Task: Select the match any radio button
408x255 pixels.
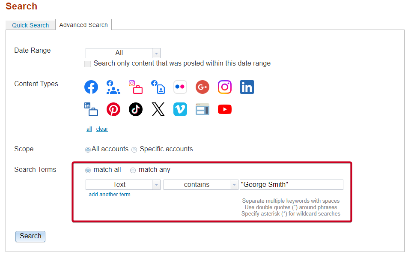Action: point(133,170)
